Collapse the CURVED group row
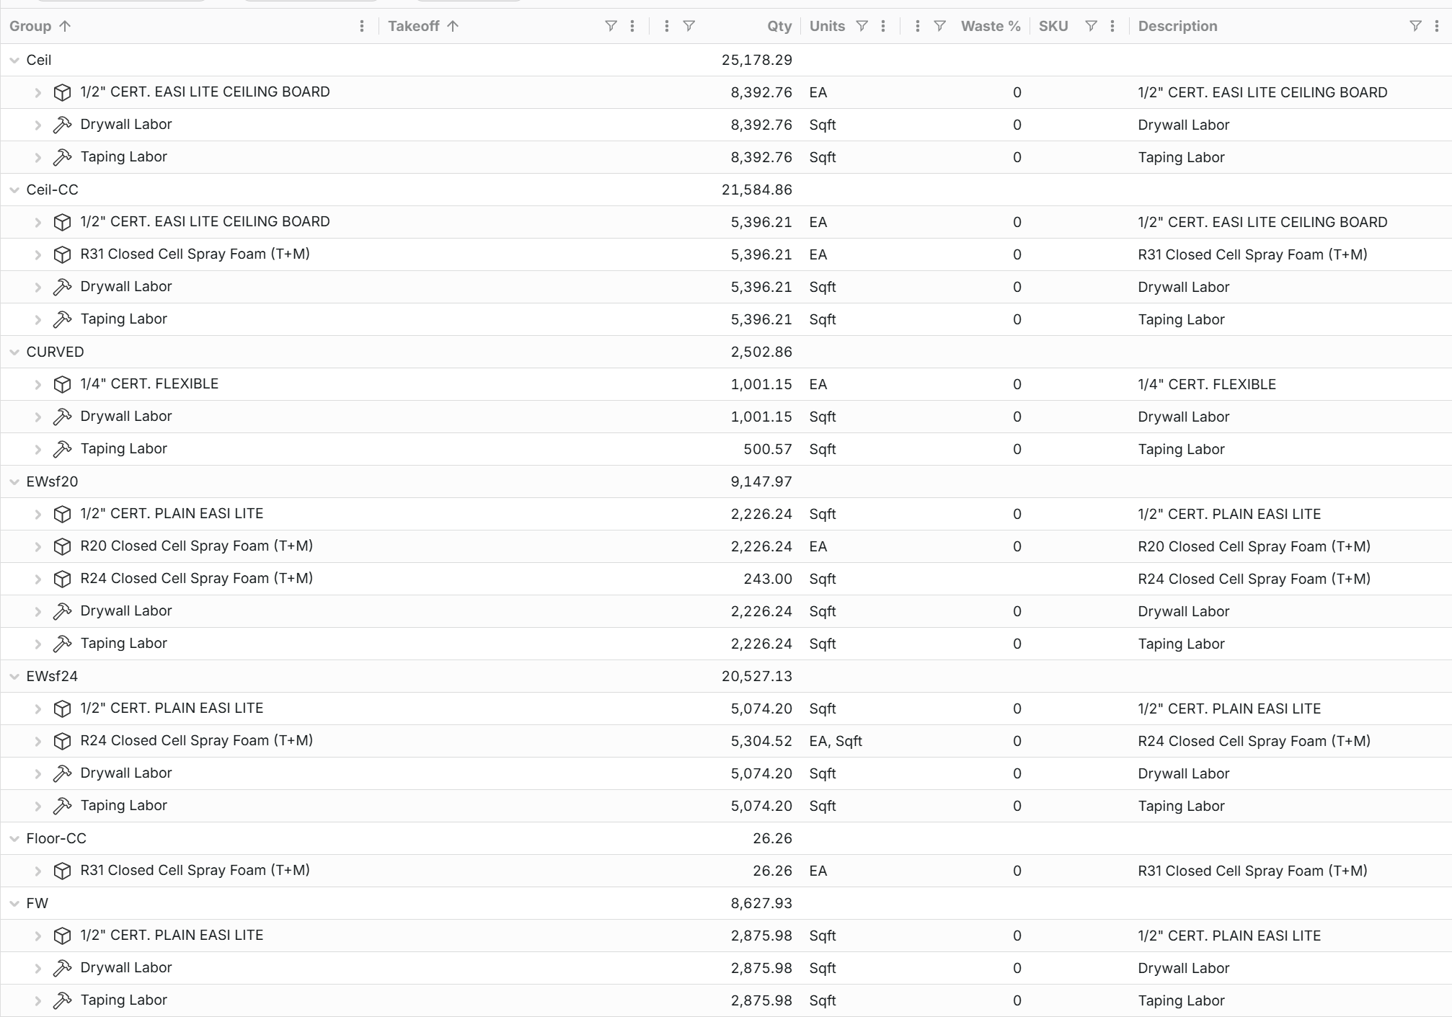The width and height of the screenshot is (1452, 1017). (x=14, y=352)
